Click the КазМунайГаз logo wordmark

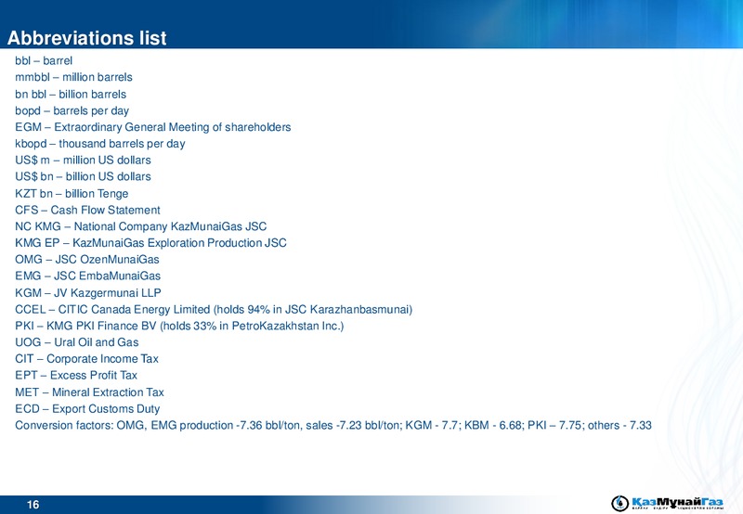(x=678, y=502)
